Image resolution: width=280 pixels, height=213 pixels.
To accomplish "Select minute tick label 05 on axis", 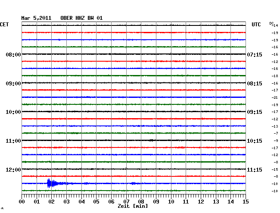I will (x=96, y=201).
